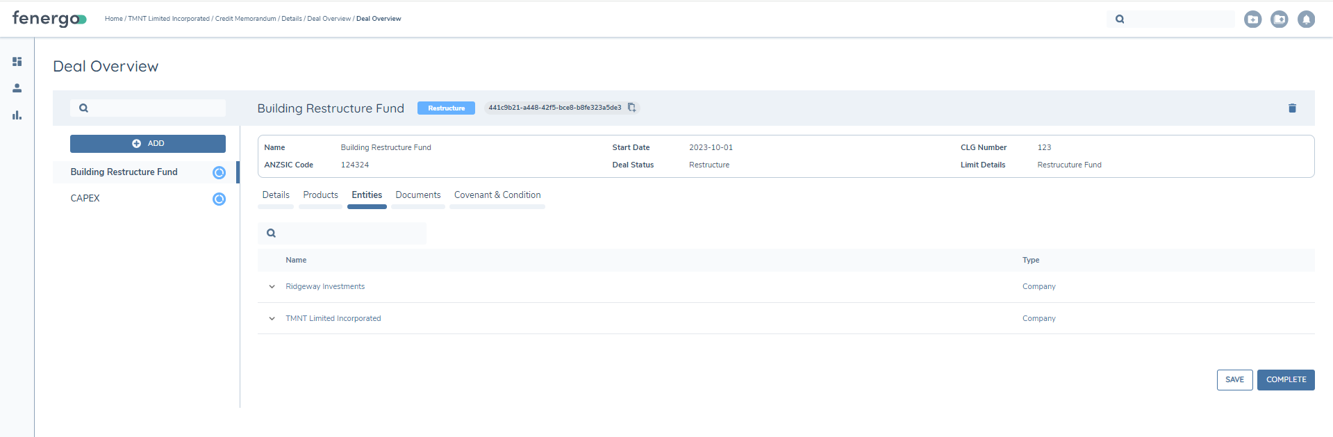Go to the Documents tab
The height and width of the screenshot is (437, 1333).
[x=417, y=195]
